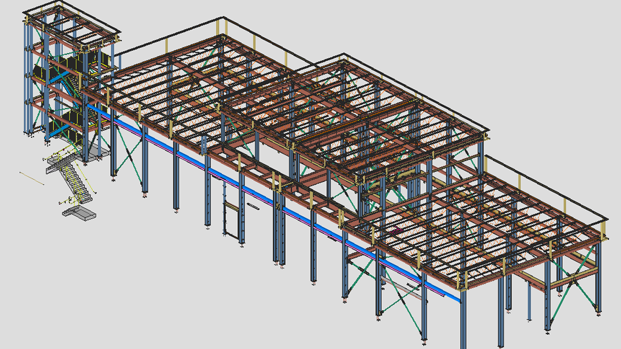Select the loose yellow line left of staircase
The image size is (621, 349).
(32, 178)
